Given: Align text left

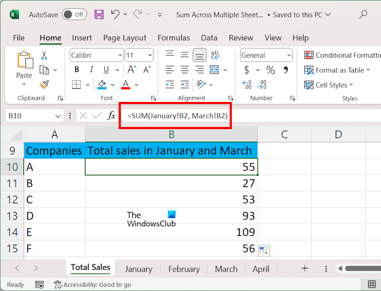Looking at the screenshot, I should 170,70.
